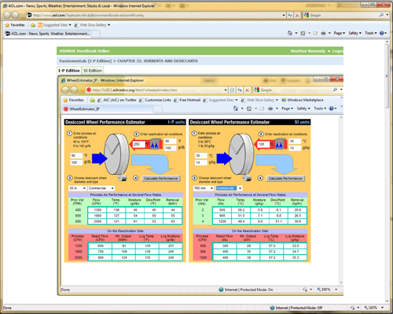The height and width of the screenshot is (314, 393).
Task: Open zoom level dropdown in WheelEstimator status bar
Action: 336,290
